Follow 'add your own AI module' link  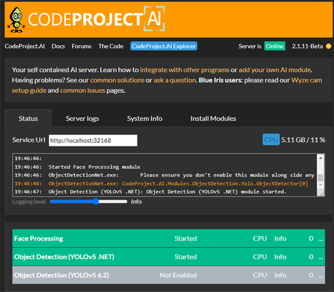point(275,70)
